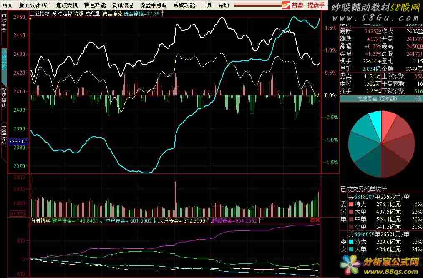Viewport: 423px width, 278px height.
Task: Click the cyan 特大 sell order swatch
Action: [x=351, y=242]
